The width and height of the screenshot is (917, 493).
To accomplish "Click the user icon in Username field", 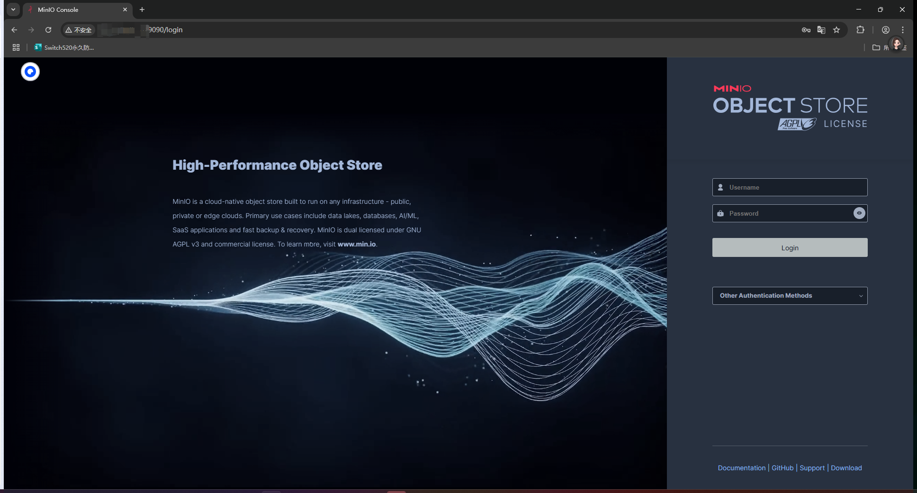I will point(720,187).
